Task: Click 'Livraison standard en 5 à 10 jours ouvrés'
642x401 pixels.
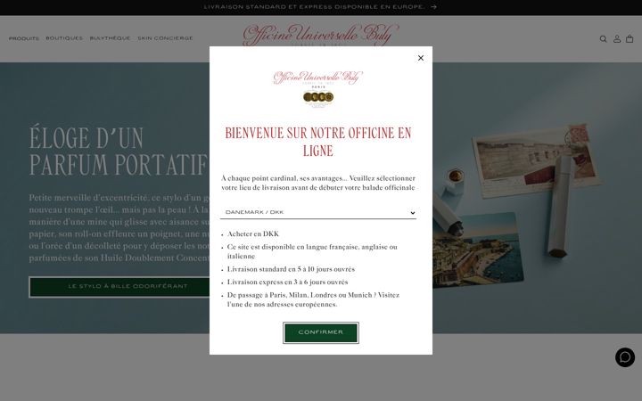Action: [291, 269]
